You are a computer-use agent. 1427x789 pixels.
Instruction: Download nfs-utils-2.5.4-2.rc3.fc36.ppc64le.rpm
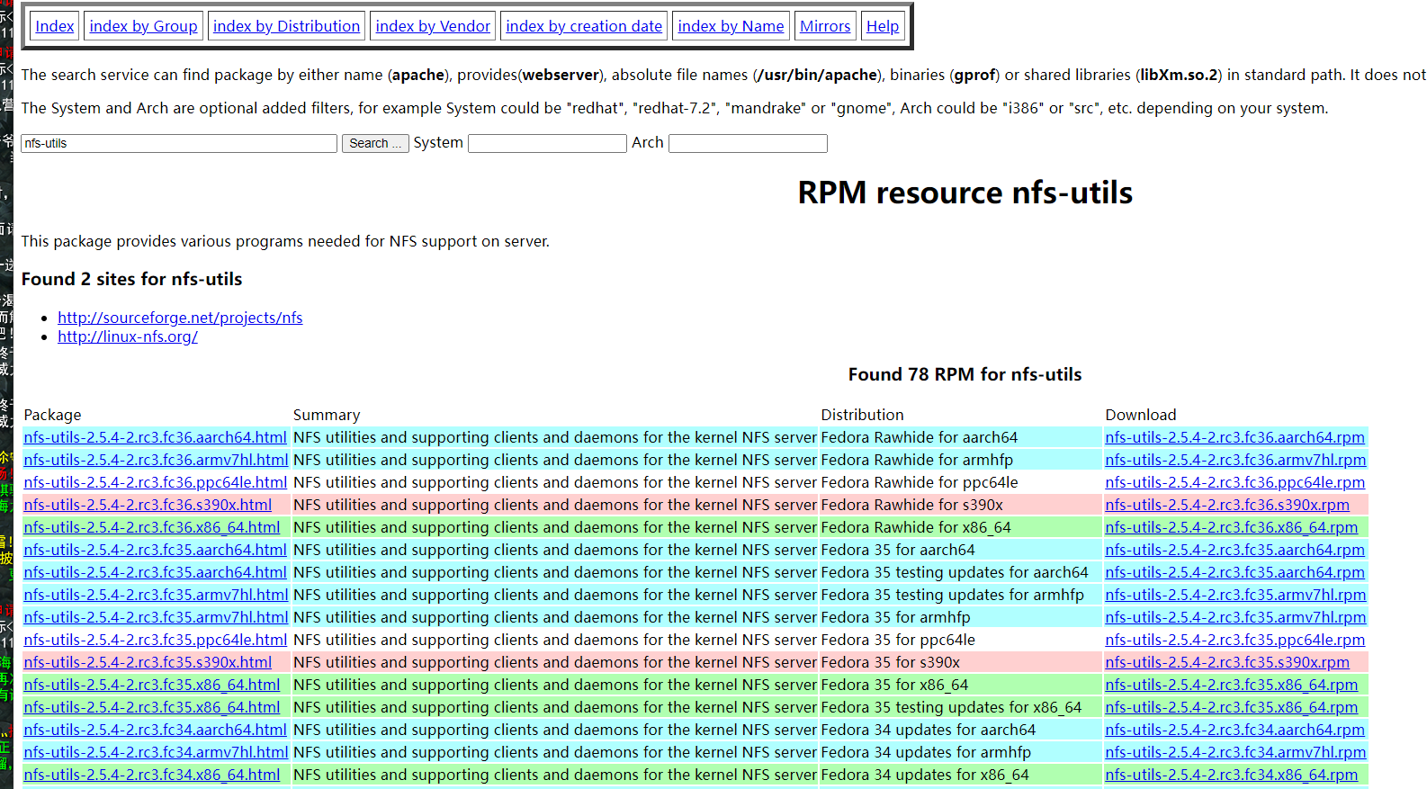click(x=1235, y=482)
